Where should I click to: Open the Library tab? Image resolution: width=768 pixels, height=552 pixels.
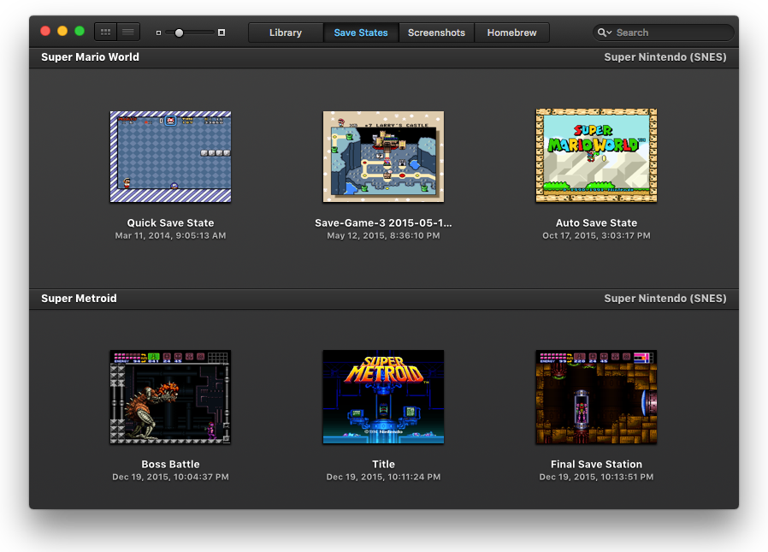pyautogui.click(x=285, y=33)
